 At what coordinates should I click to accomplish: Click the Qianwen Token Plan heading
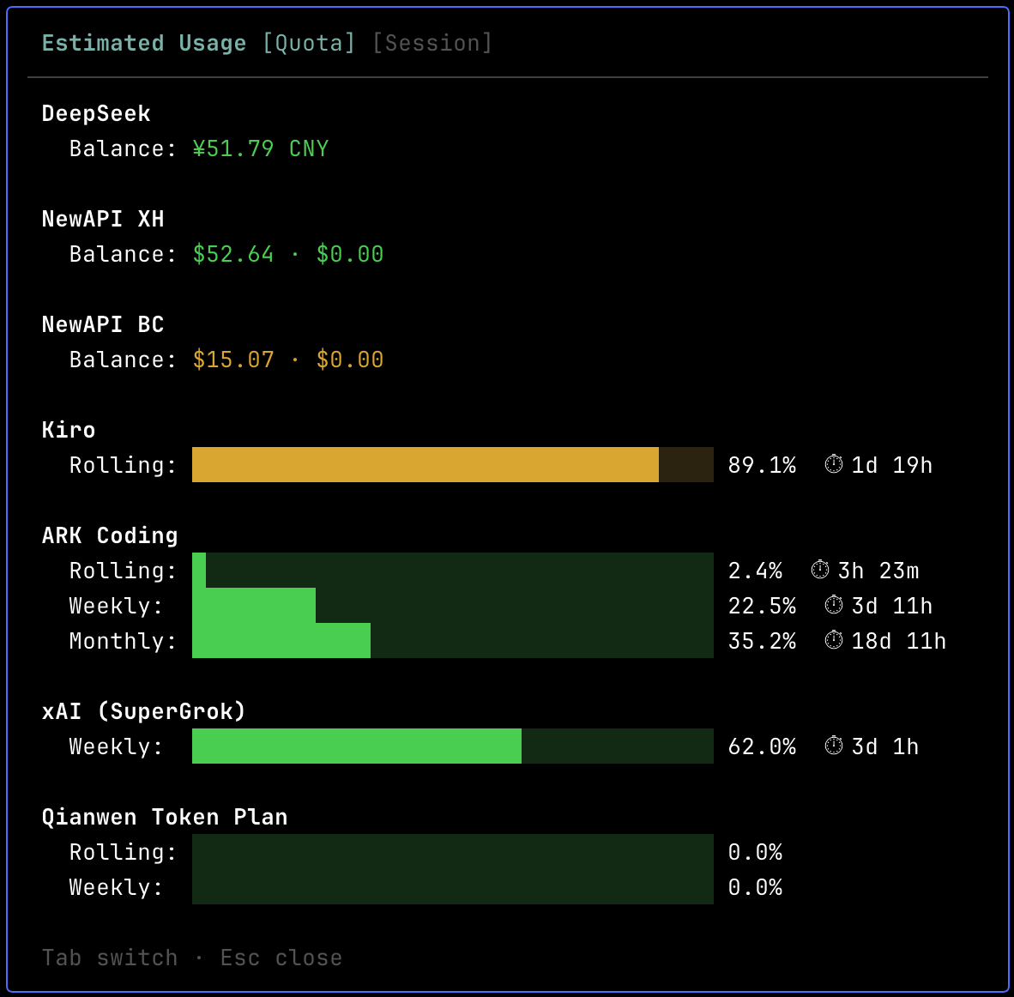pyautogui.click(x=165, y=817)
